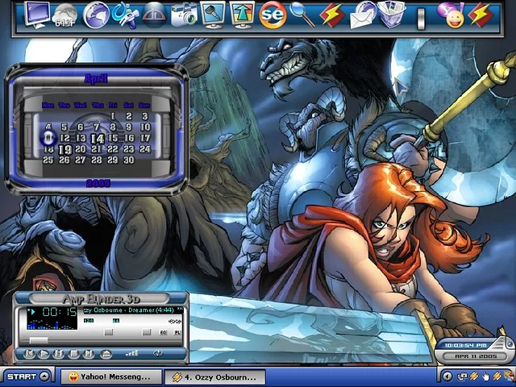Toggle the EQ button in the player
This screenshot has width=516, height=387.
164,332
